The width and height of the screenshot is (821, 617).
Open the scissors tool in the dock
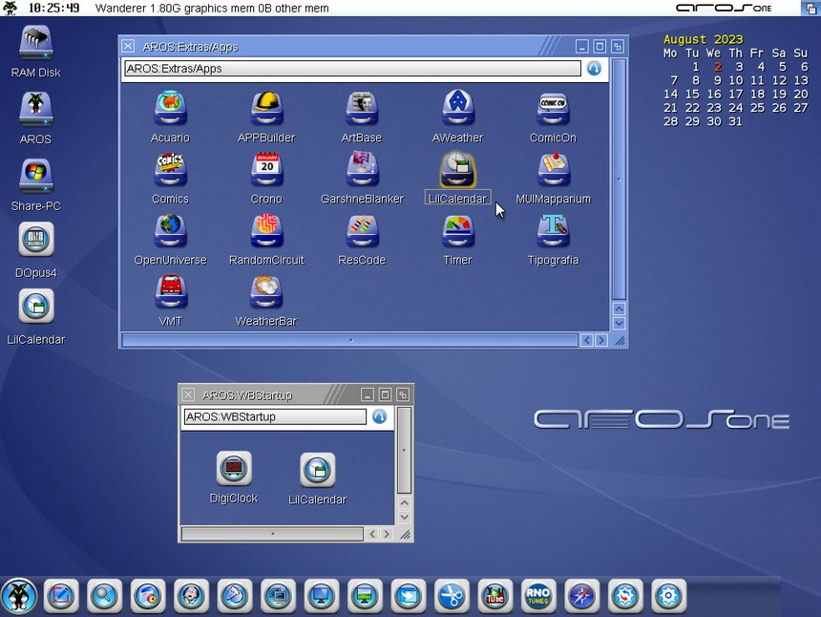pos(452,596)
